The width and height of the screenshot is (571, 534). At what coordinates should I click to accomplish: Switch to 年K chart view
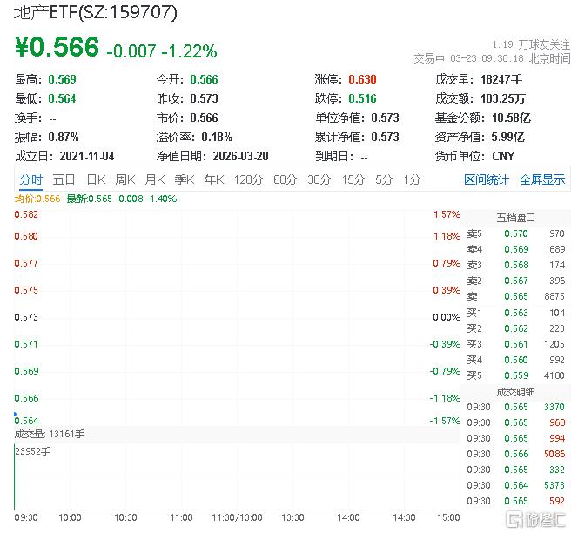214,179
